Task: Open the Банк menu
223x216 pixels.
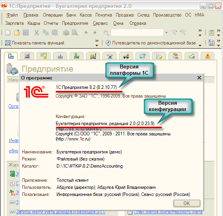Action: (x=71, y=15)
